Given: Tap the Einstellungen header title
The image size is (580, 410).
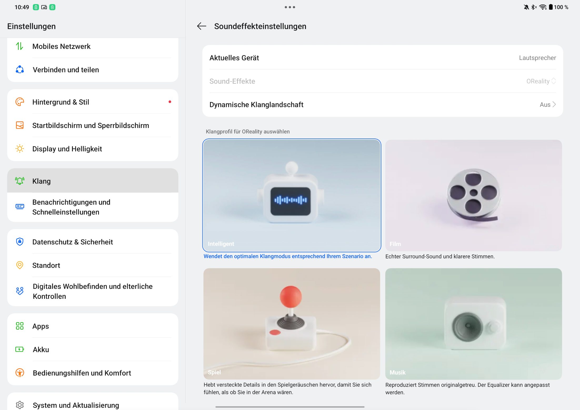Looking at the screenshot, I should tap(31, 26).
